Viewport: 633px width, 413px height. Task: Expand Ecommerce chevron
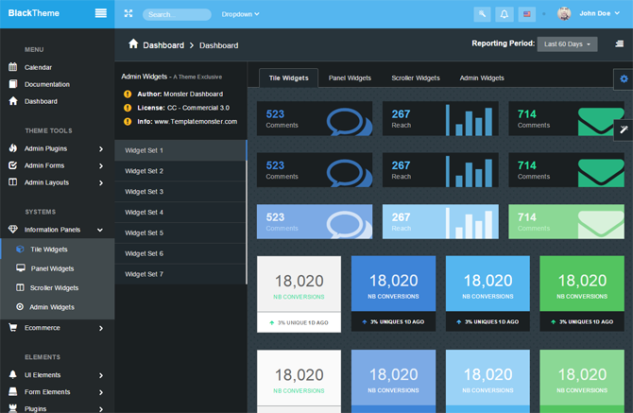101,328
